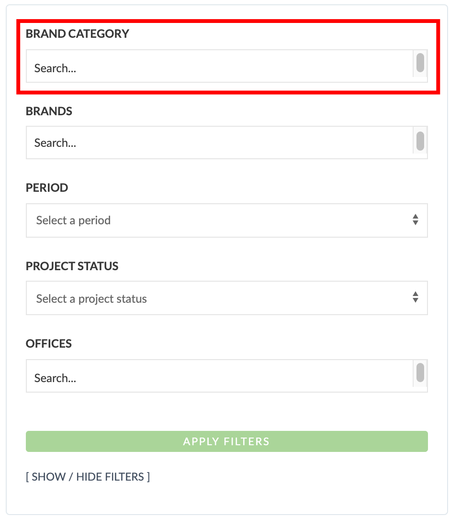Open the Select a project status dropdown
The height and width of the screenshot is (527, 461).
point(227,298)
